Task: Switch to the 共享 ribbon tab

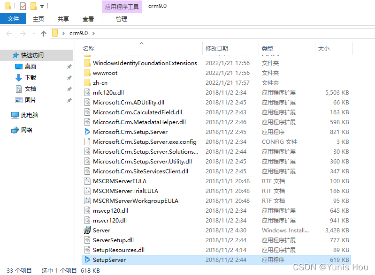Action: click(x=63, y=19)
